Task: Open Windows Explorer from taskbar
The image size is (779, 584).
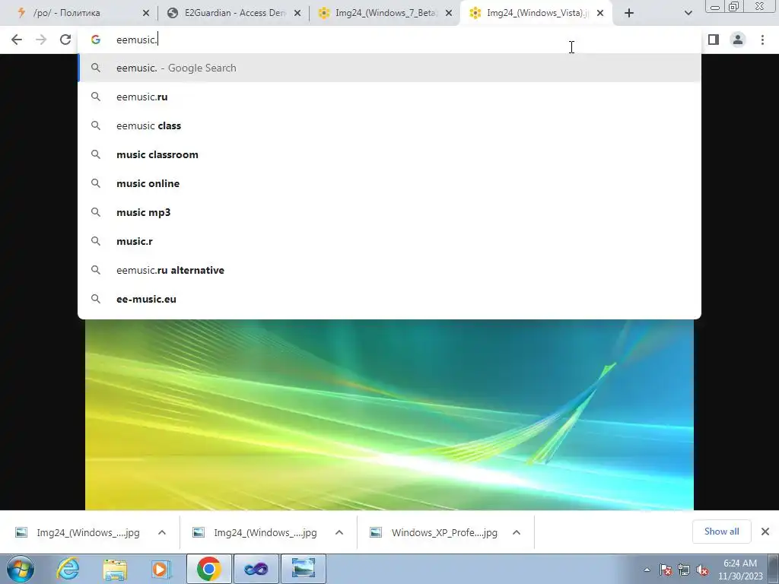Action: 115,569
